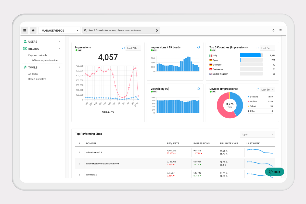Image resolution: width=306 pixels, height=204 pixels.
Task: Open Devices Last 5m dropdown
Action: pyautogui.click(x=267, y=90)
